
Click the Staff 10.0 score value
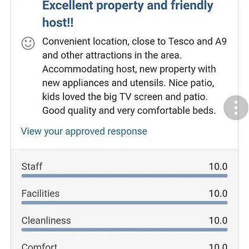click(x=218, y=167)
